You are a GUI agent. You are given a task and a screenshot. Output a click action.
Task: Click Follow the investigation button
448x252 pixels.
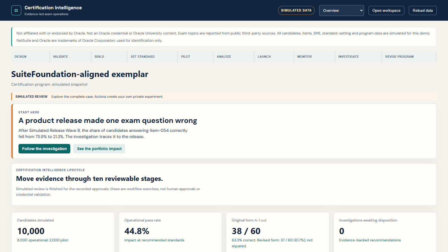click(44, 149)
